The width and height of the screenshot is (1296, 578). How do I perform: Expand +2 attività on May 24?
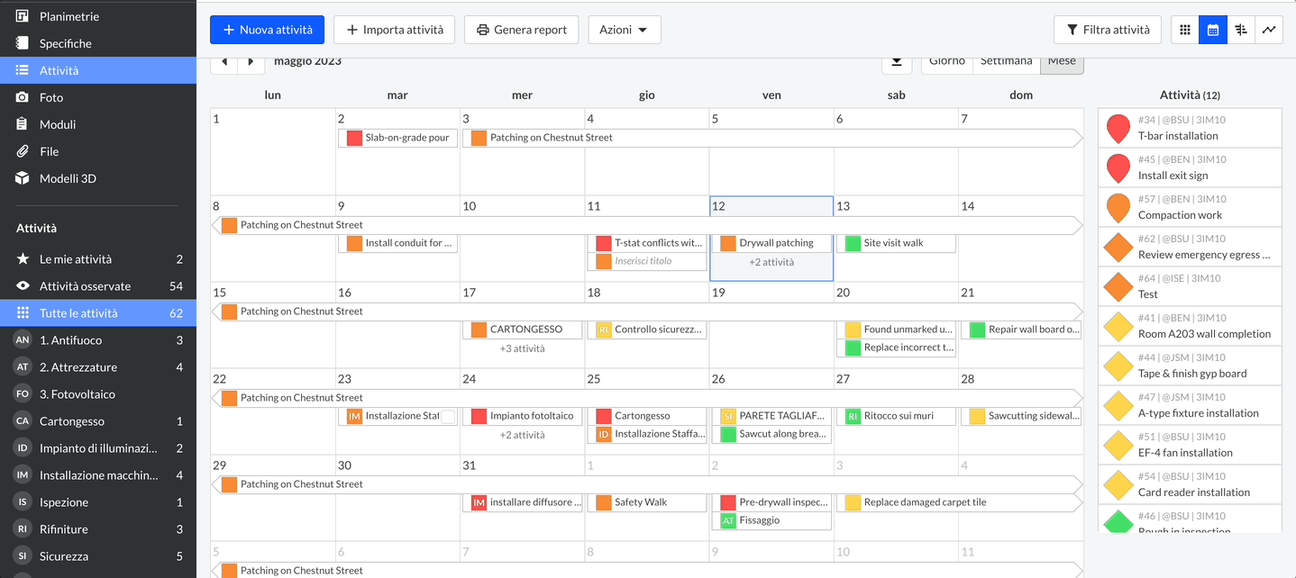(522, 436)
